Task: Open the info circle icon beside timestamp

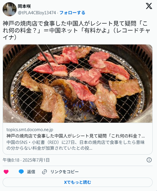Action: pyautogui.click(x=149, y=160)
